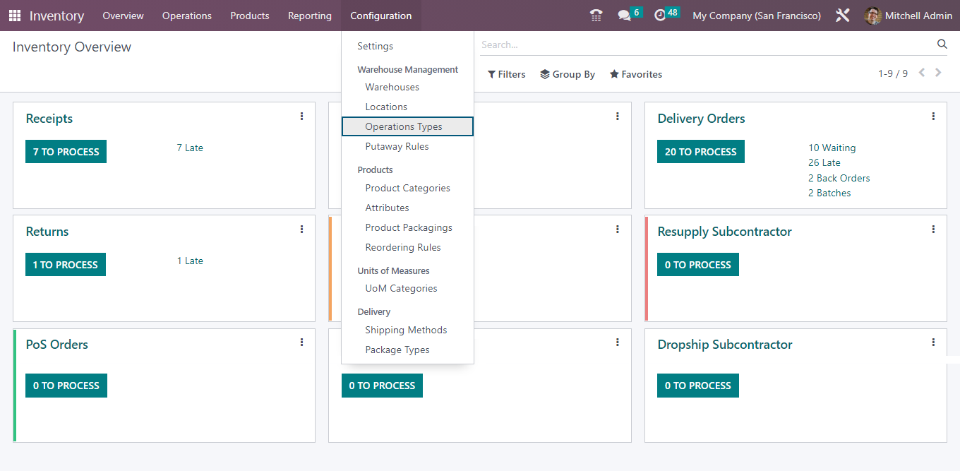This screenshot has height=471, width=960.
Task: Open the 2 Back Orders link
Action: 839,178
